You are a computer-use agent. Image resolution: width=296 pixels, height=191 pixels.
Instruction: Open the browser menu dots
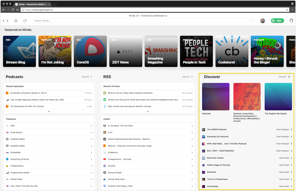pos(293,10)
